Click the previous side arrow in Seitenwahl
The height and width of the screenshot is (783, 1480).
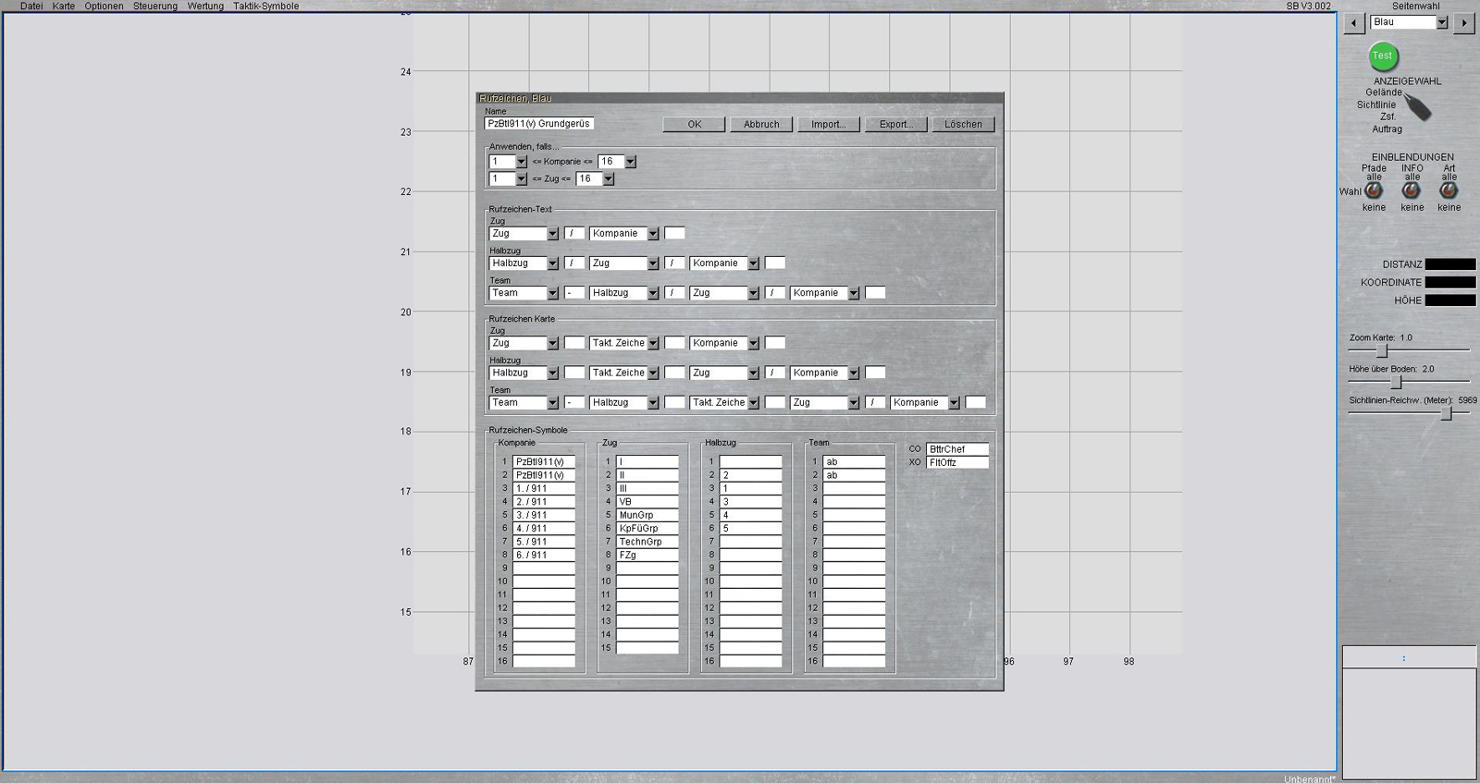(1354, 23)
